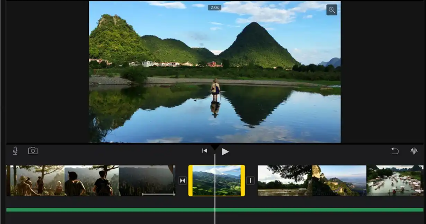Select the hikers-in-forest clip thumbnail
The width and height of the screenshot is (426, 224).
point(35,180)
